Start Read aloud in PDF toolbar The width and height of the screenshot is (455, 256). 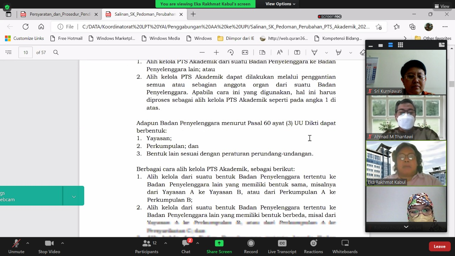pos(280,52)
